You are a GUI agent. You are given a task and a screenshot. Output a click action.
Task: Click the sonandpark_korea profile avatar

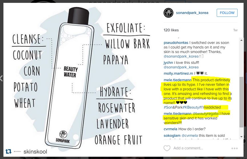point(168,13)
